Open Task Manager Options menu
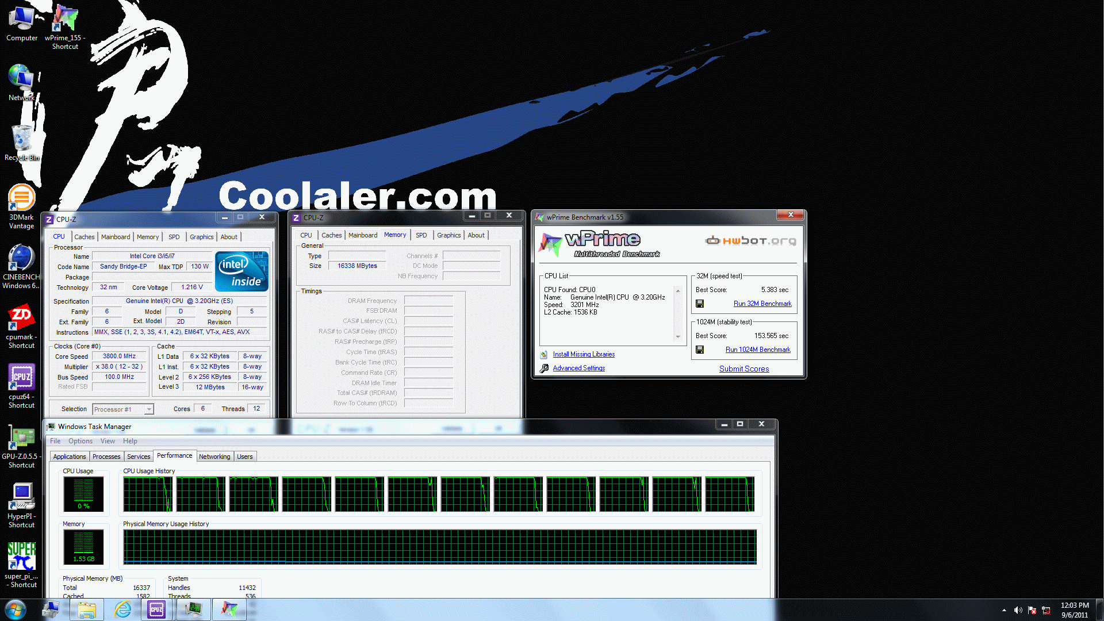The height and width of the screenshot is (621, 1104). pyautogui.click(x=80, y=441)
